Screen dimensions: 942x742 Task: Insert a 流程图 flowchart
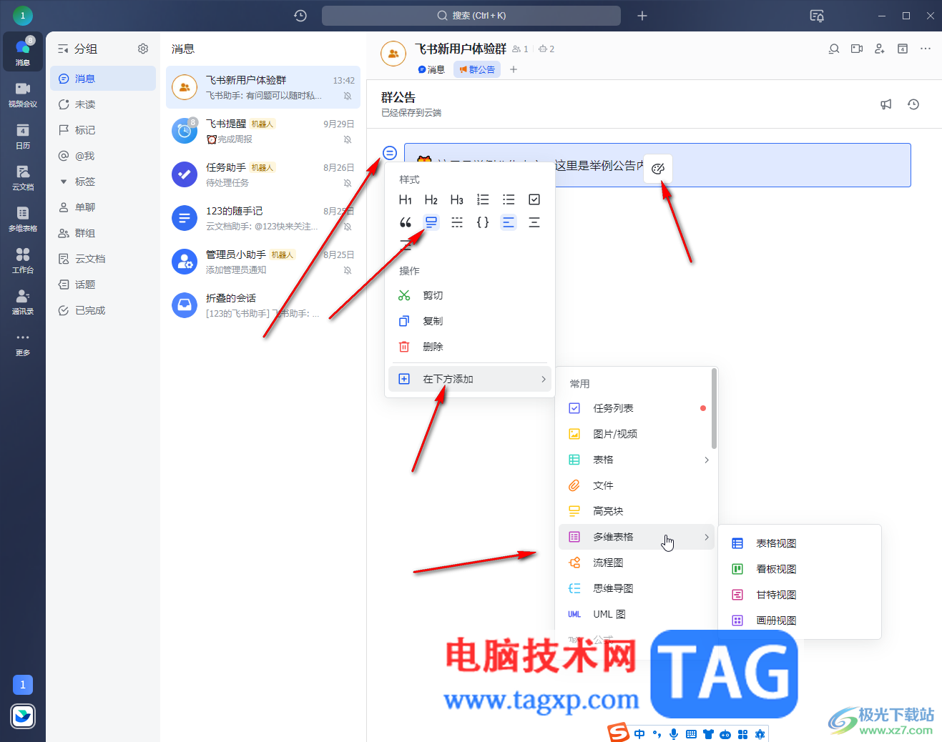(x=637, y=563)
